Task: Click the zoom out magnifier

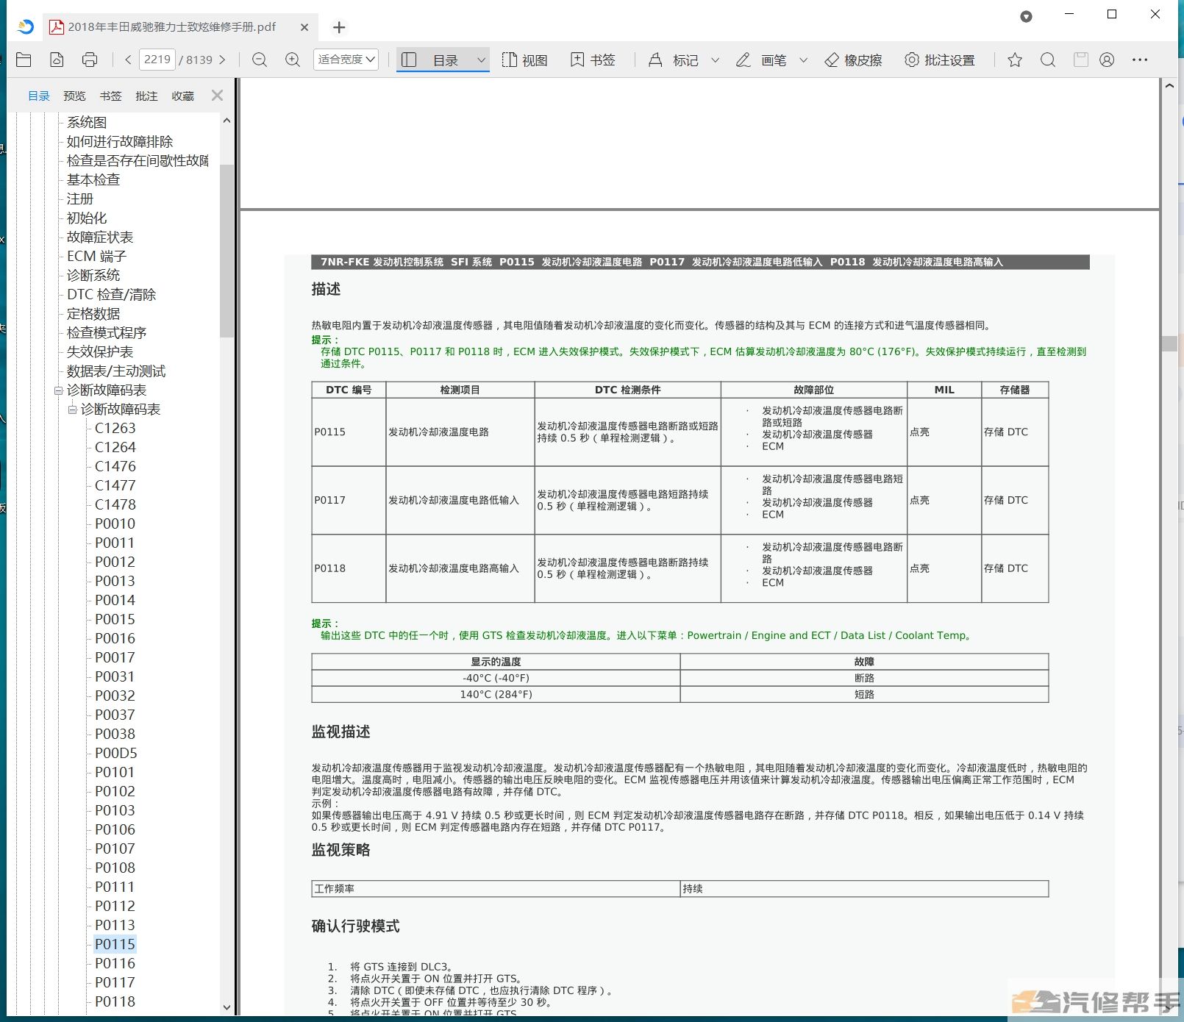Action: [260, 60]
